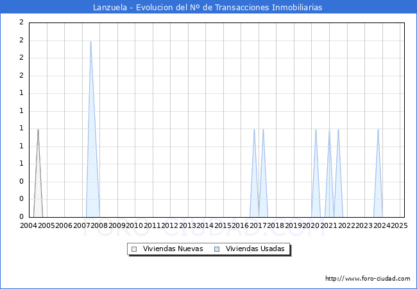Click the 2017 x-axis year label
417x289 pixels.
[x=258, y=225]
